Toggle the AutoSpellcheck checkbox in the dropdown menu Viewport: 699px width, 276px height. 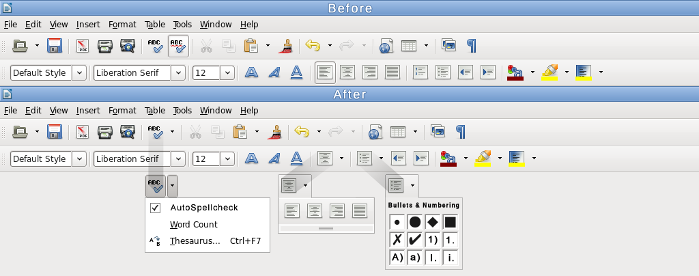coord(156,208)
